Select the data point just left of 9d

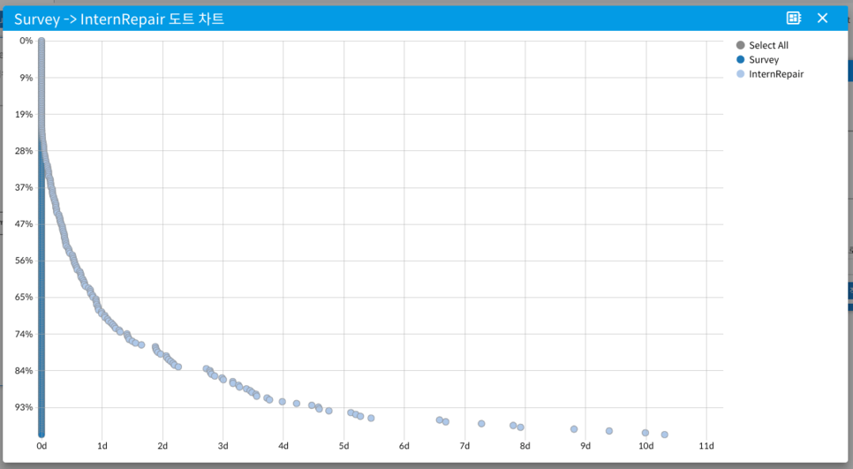(x=574, y=428)
